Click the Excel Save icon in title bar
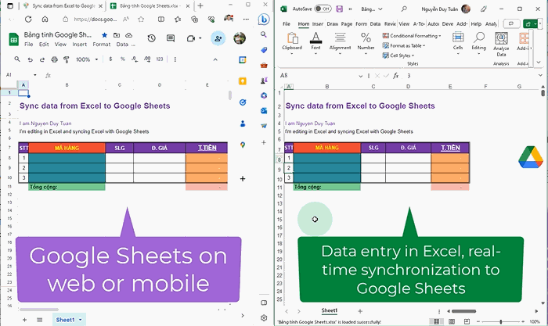This screenshot has width=548, height=326. [339, 9]
